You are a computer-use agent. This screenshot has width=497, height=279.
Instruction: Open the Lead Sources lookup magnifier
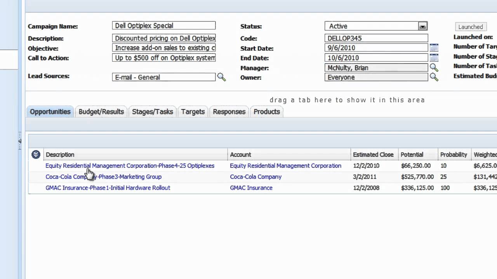coord(221,77)
